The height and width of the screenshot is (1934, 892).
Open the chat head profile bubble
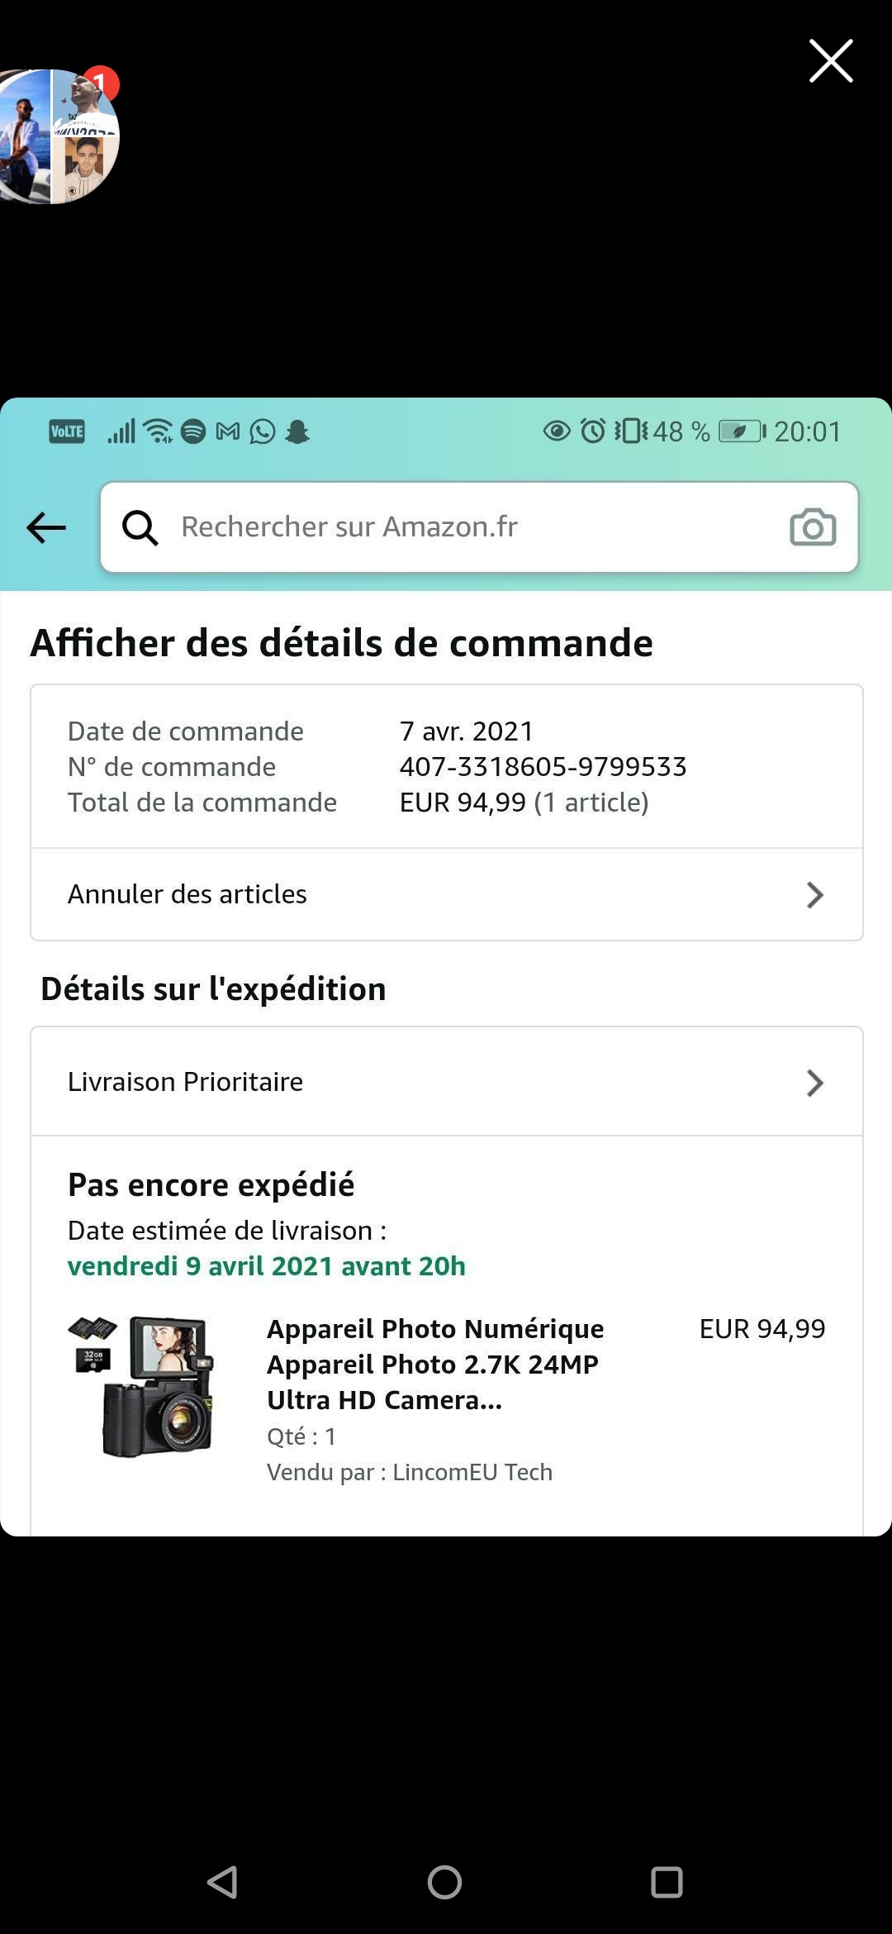(58, 136)
